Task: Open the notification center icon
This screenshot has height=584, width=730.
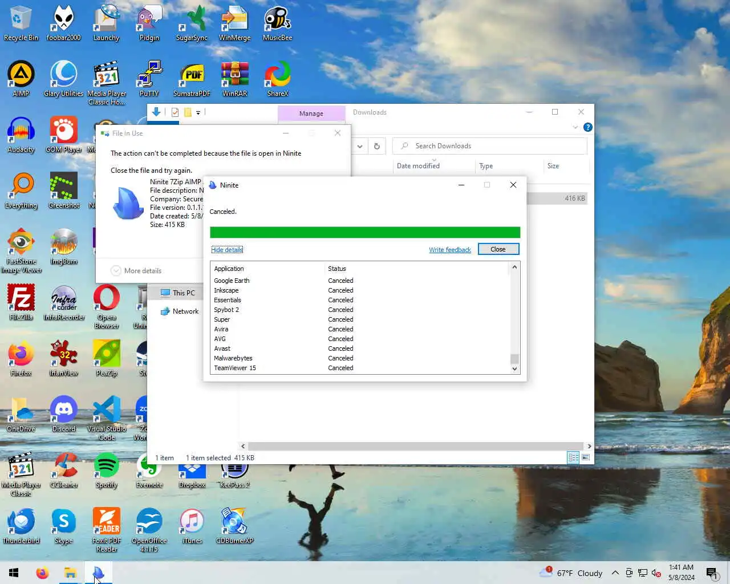Action: point(712,573)
